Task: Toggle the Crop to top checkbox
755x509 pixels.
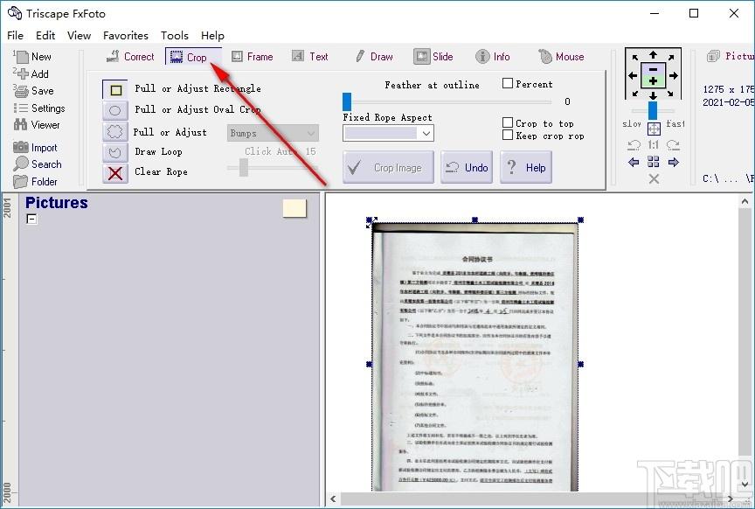Action: pos(507,122)
